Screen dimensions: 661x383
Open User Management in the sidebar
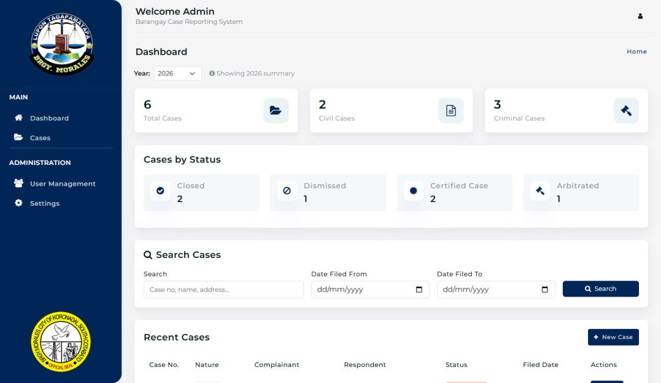point(62,184)
